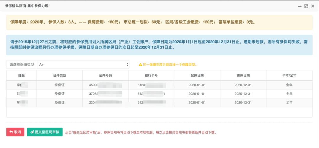Click 身份证 in the 刘 row
The width and height of the screenshot is (319, 148).
coord(60,94)
